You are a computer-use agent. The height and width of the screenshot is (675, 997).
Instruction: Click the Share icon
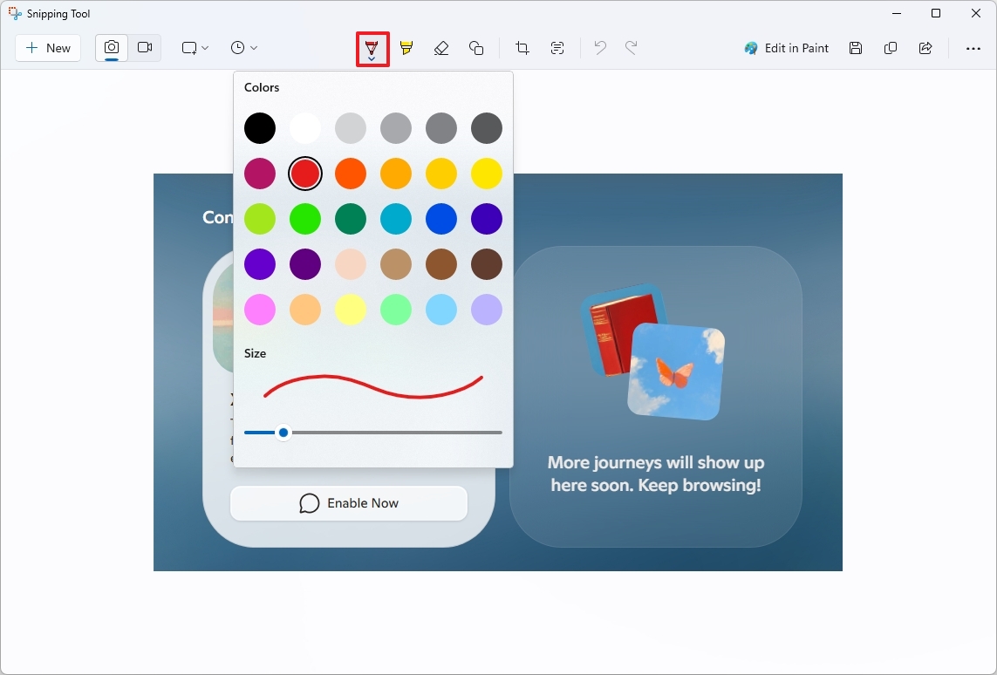(925, 48)
